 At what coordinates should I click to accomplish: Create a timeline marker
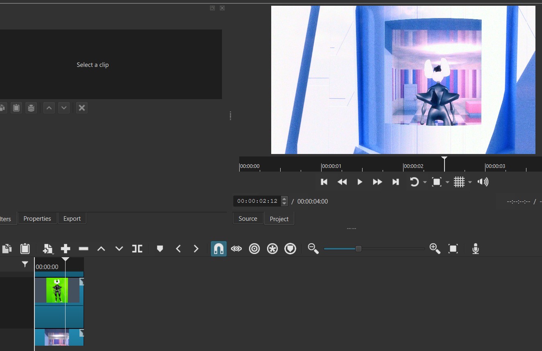click(x=160, y=249)
